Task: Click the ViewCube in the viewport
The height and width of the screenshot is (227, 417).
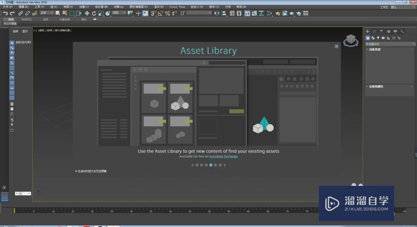Action: [x=351, y=40]
